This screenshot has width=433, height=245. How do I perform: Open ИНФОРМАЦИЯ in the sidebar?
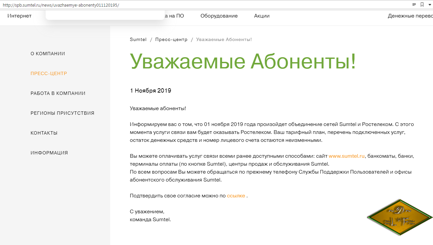tap(49, 153)
